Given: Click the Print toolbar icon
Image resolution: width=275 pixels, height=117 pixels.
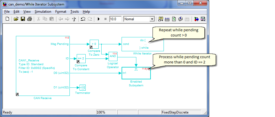Looking at the screenshot, I should click(30, 19).
